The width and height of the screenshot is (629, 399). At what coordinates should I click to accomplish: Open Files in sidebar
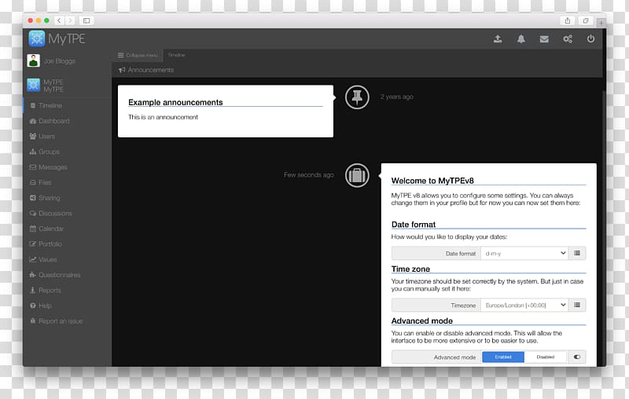click(41, 182)
